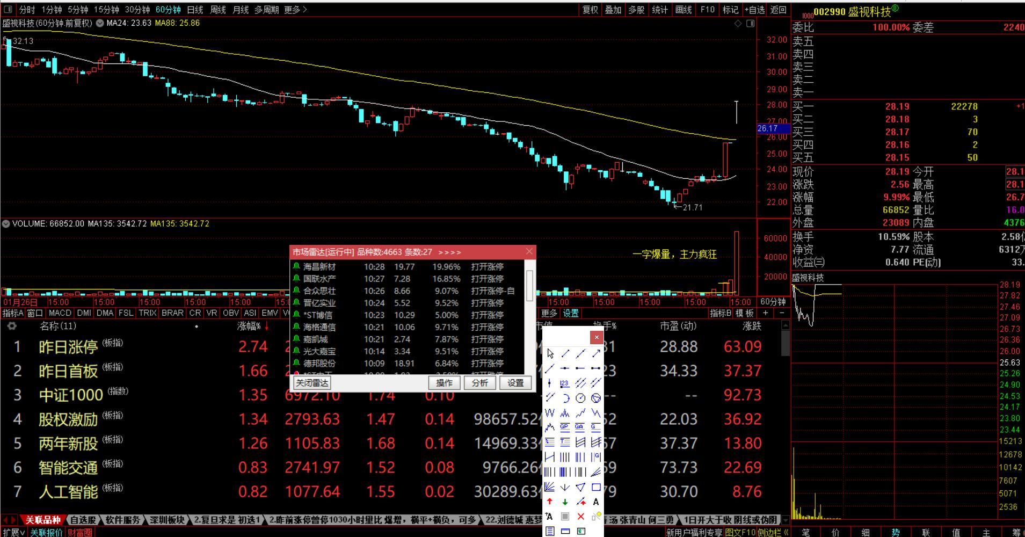
Task: Click the F10 company info button
Action: [708, 10]
